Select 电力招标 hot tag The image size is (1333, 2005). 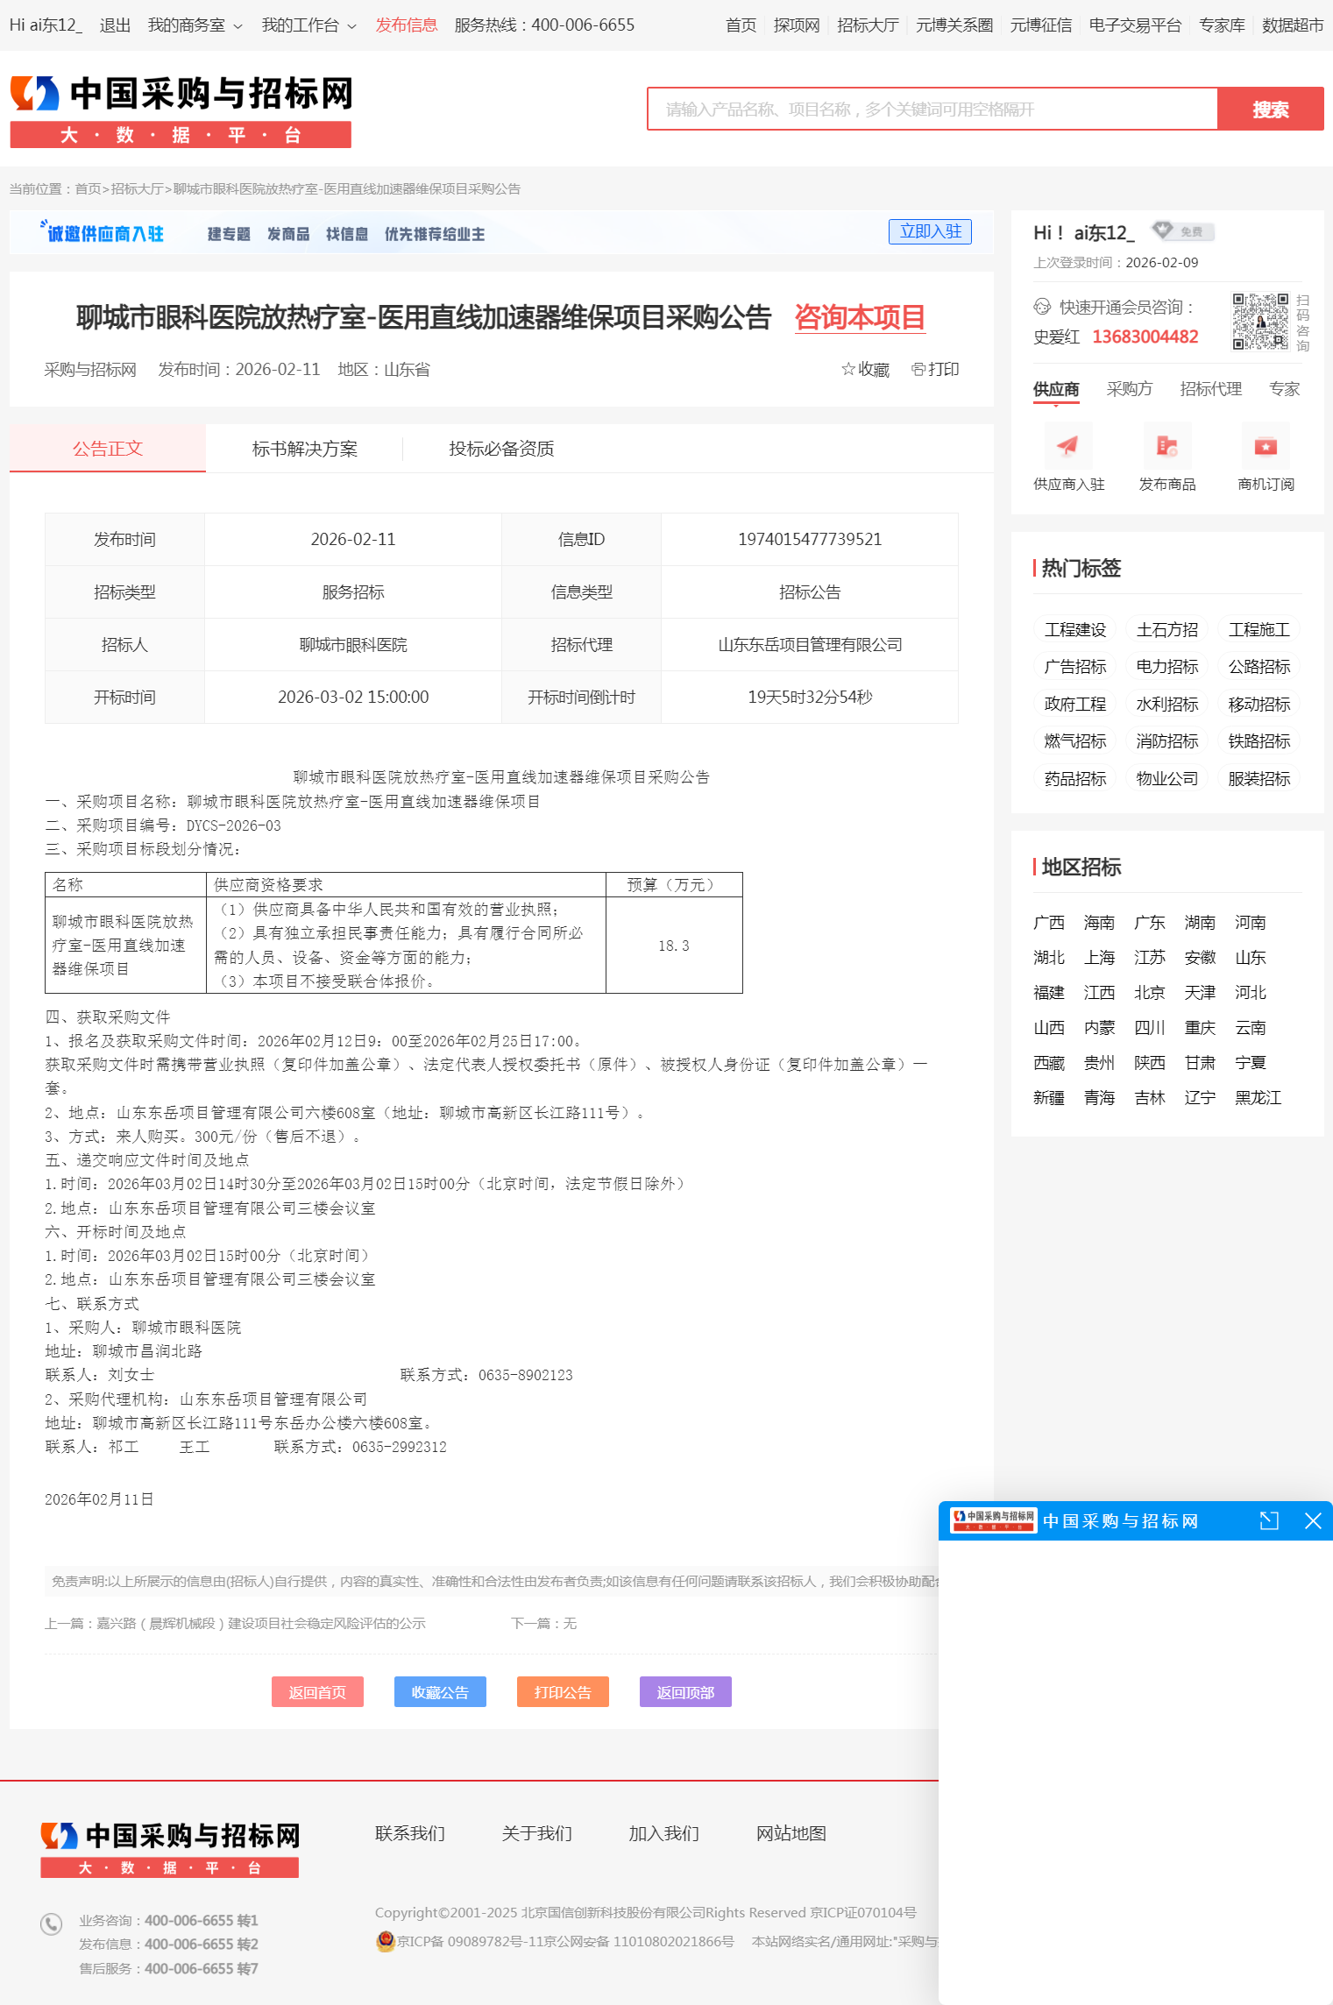click(1167, 666)
